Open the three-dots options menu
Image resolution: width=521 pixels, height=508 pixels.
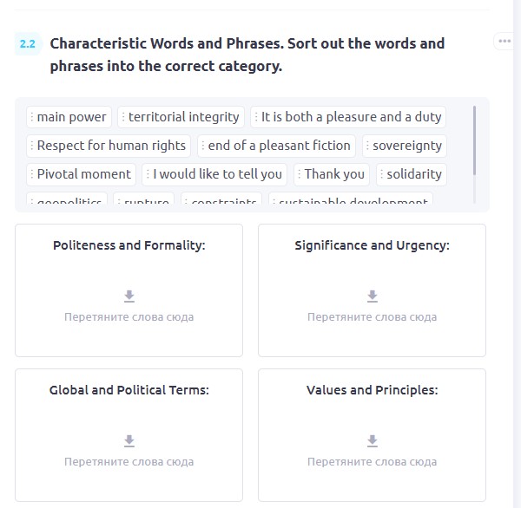pyautogui.click(x=505, y=42)
